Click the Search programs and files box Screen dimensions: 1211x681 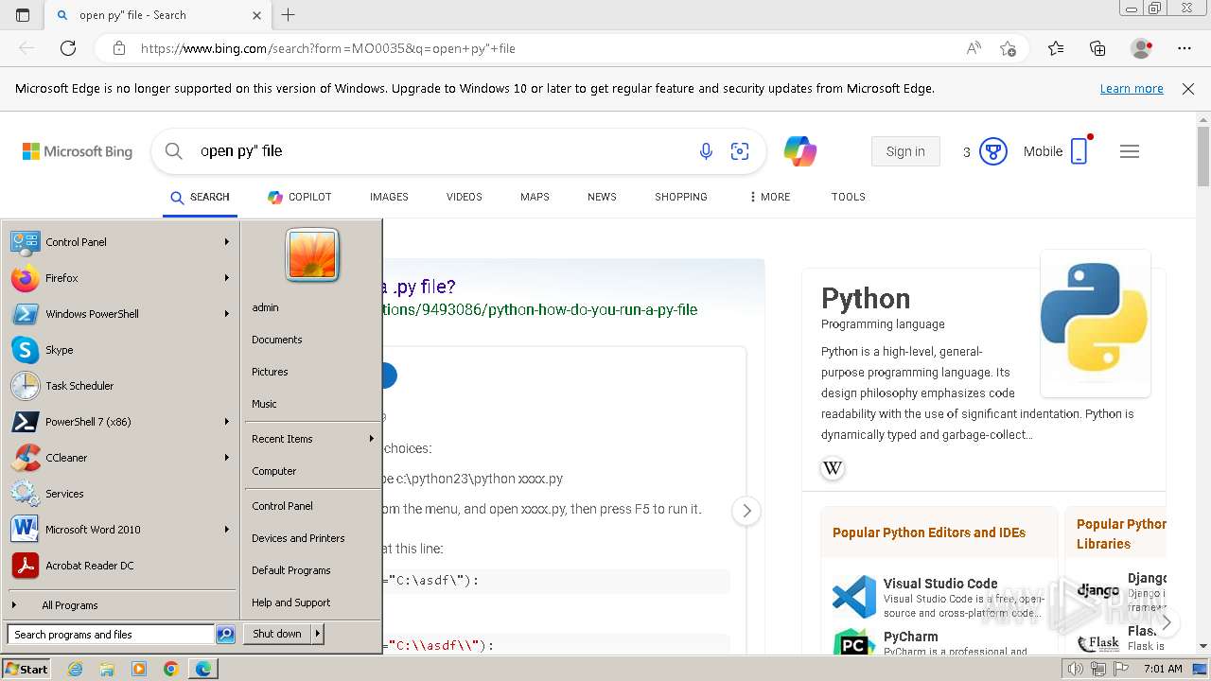point(111,635)
